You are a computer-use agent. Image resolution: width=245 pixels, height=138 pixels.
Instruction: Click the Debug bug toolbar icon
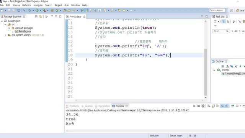tap(30, 10)
